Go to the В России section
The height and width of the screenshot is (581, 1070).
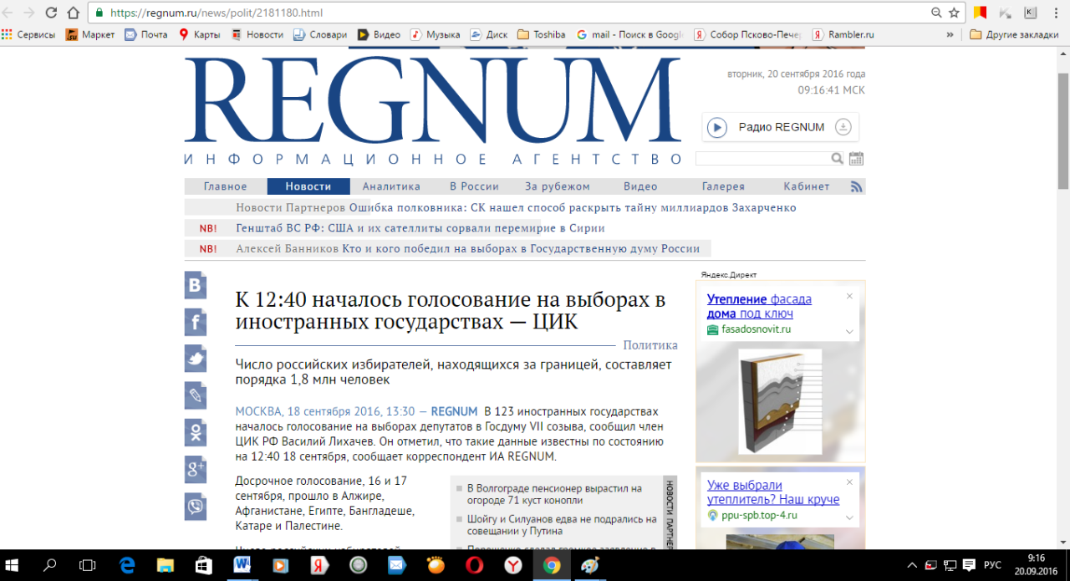(474, 186)
